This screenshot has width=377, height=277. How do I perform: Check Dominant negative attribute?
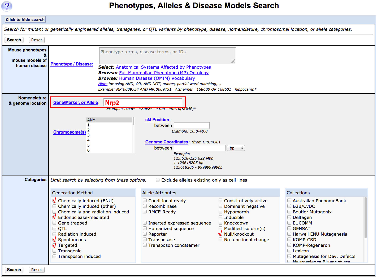point(220,206)
